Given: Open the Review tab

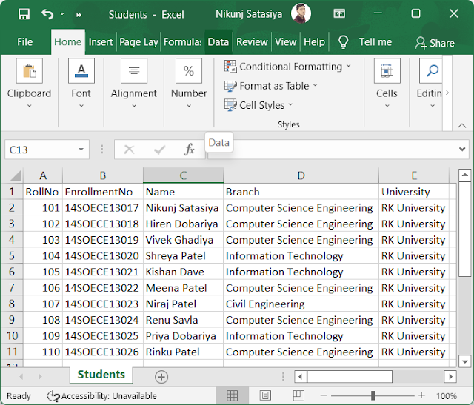Looking at the screenshot, I should 252,42.
